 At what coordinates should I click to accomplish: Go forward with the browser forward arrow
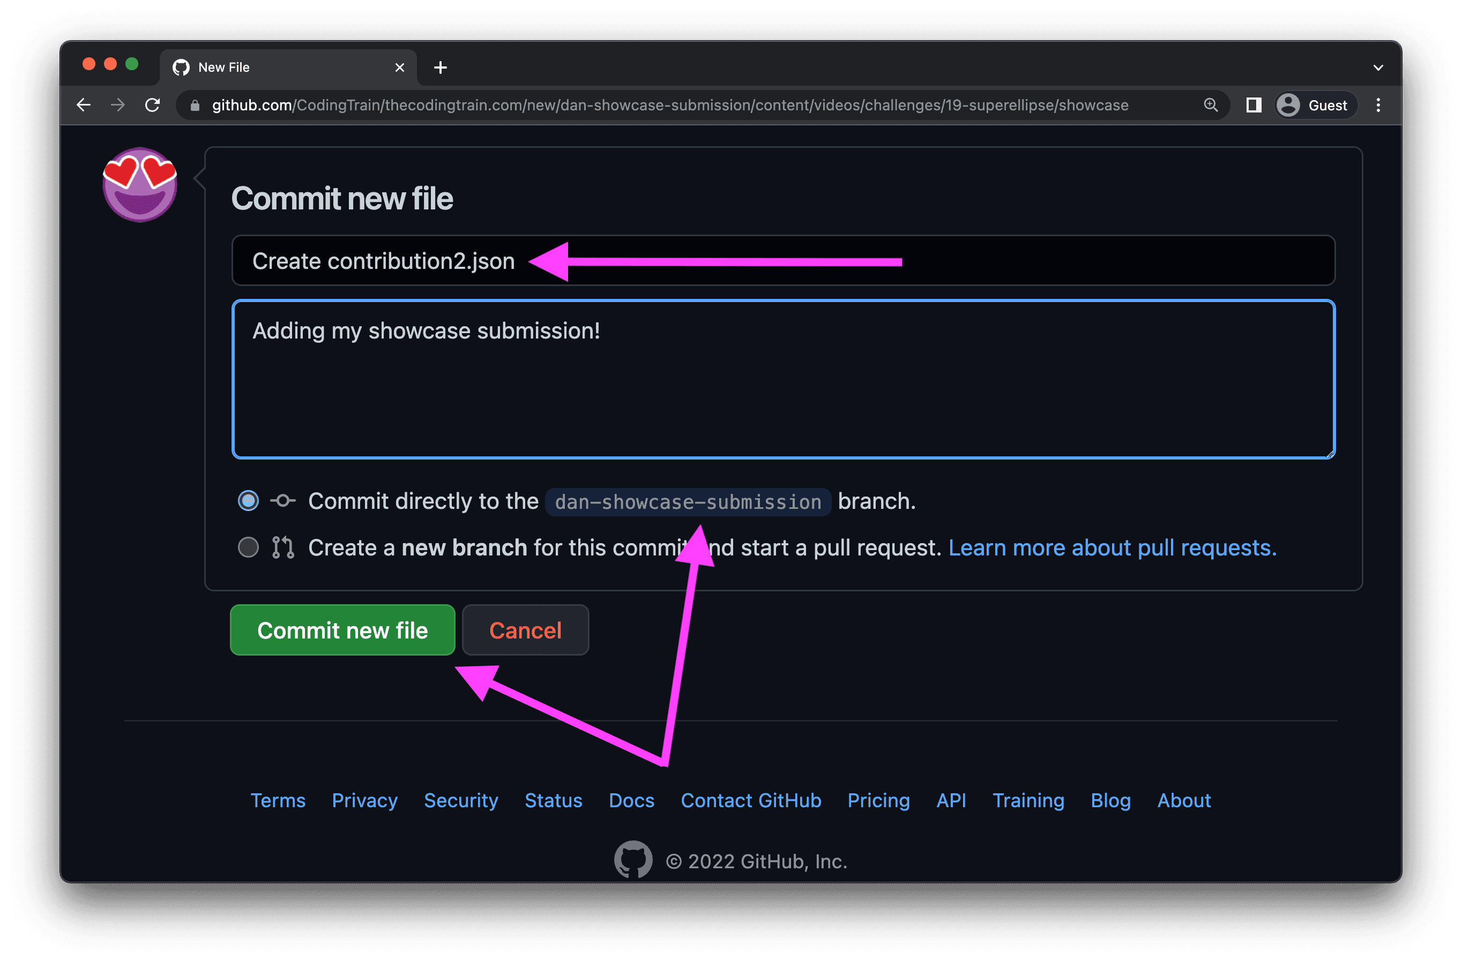coord(118,105)
